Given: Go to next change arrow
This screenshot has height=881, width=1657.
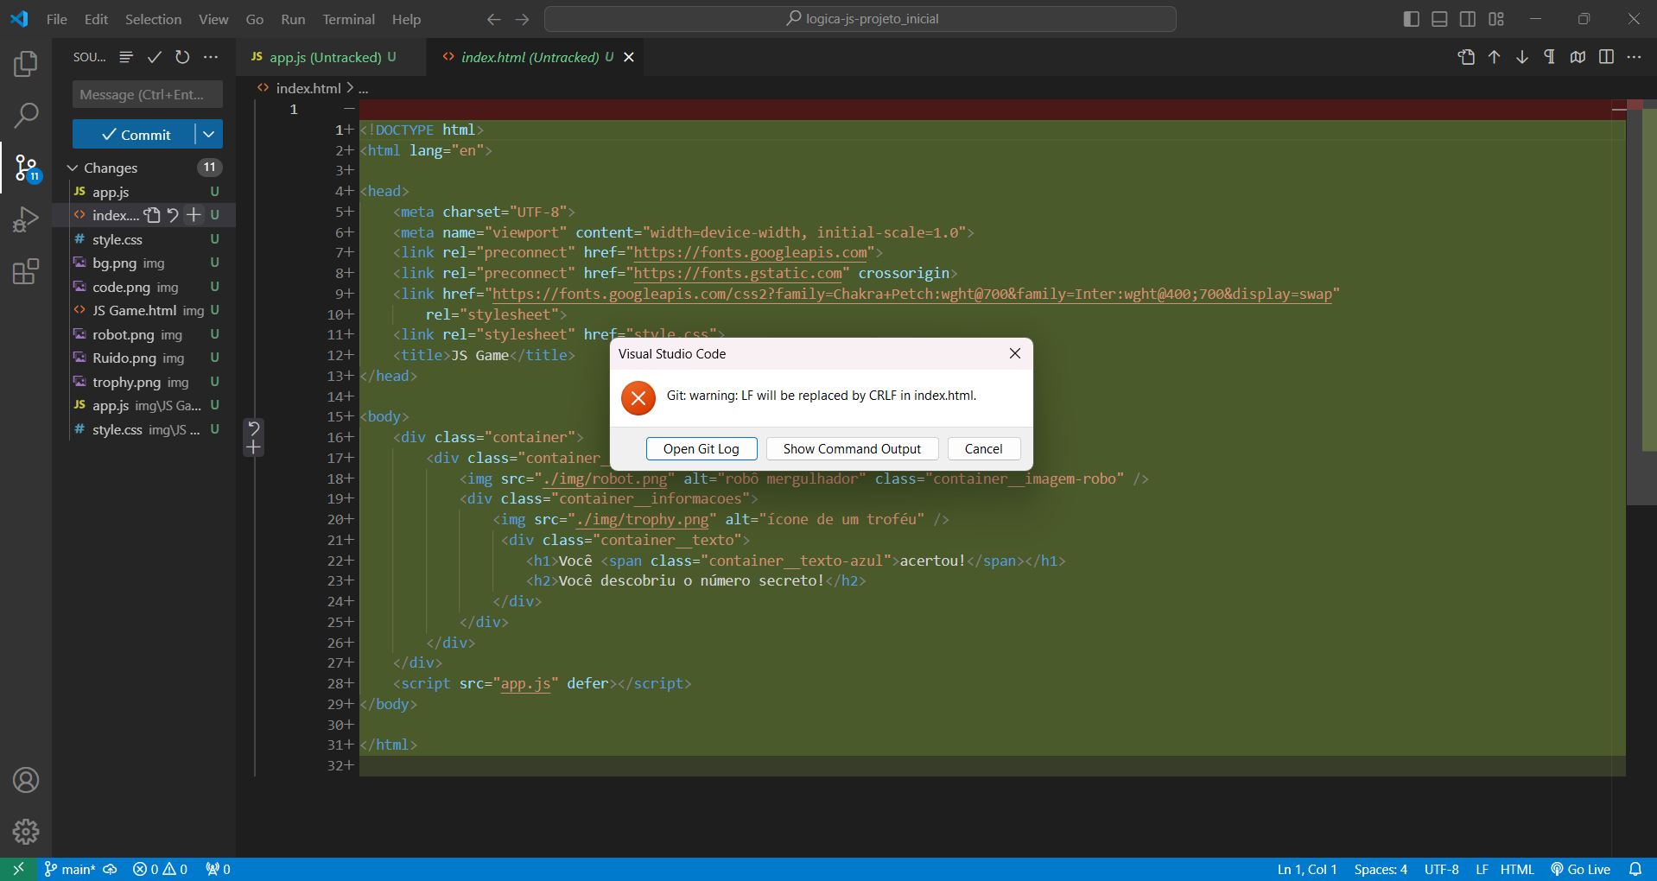Looking at the screenshot, I should 1522,57.
